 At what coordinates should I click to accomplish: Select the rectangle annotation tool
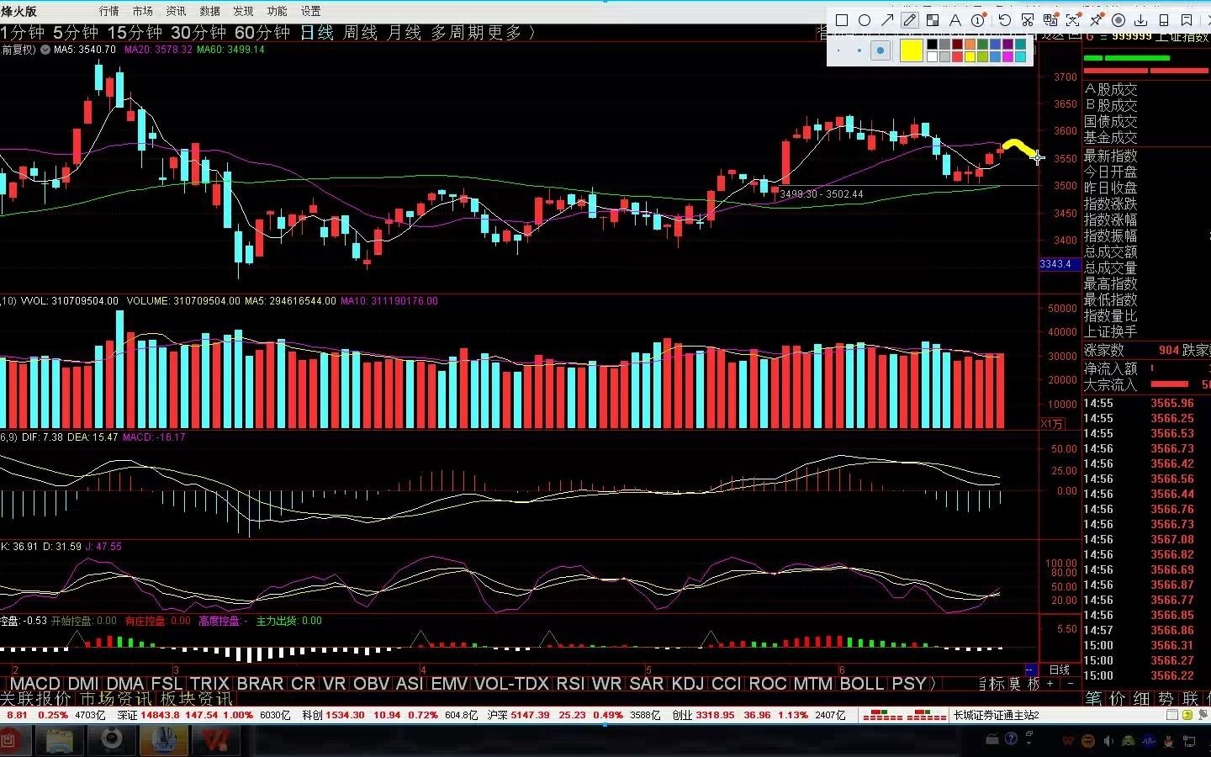[842, 20]
